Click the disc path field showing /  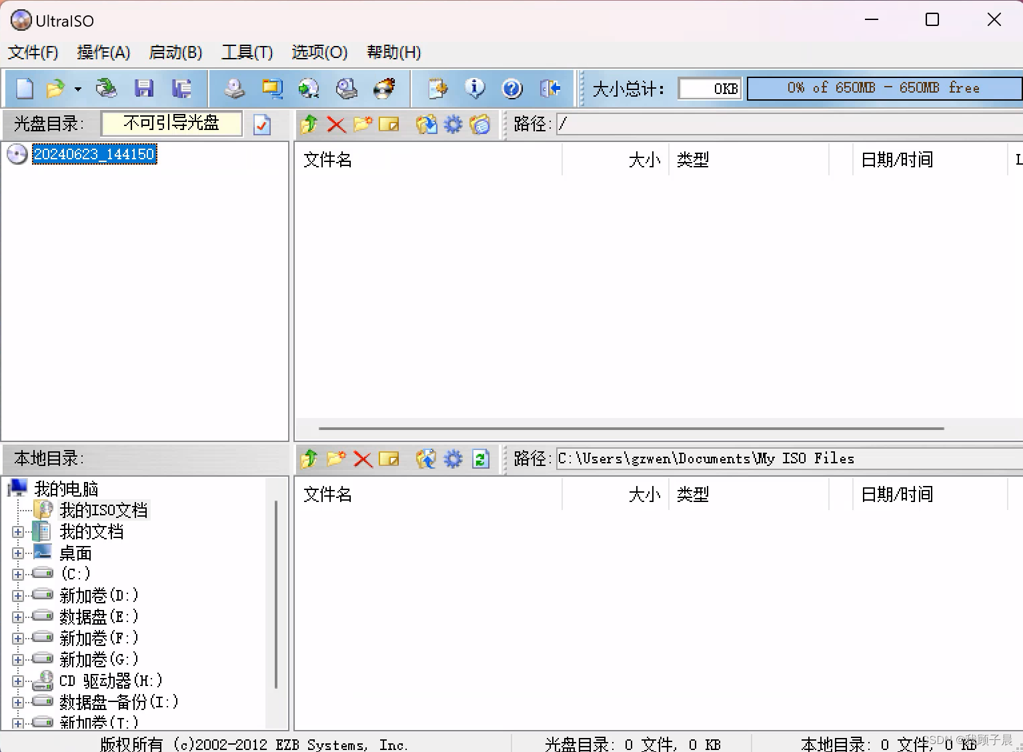coord(790,124)
